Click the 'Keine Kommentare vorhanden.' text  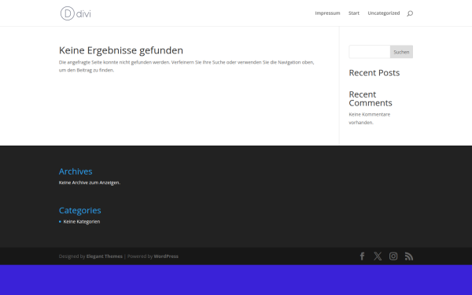(x=370, y=118)
